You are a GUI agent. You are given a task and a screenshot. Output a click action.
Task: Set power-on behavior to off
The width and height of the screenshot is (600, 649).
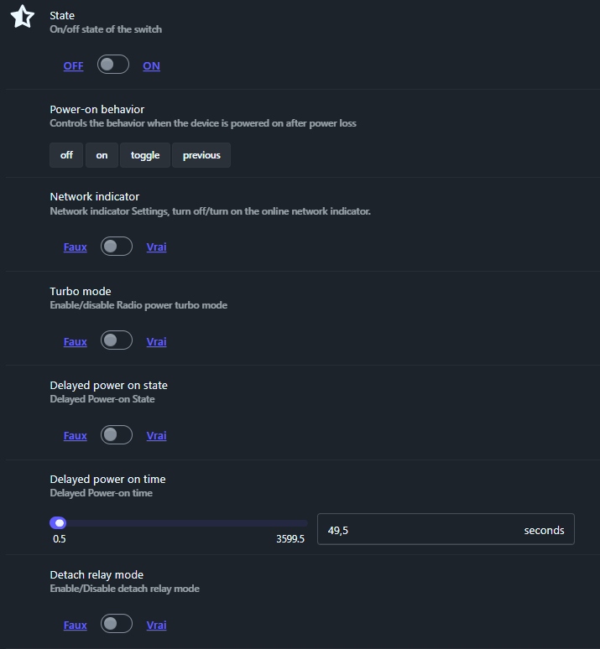coord(66,155)
